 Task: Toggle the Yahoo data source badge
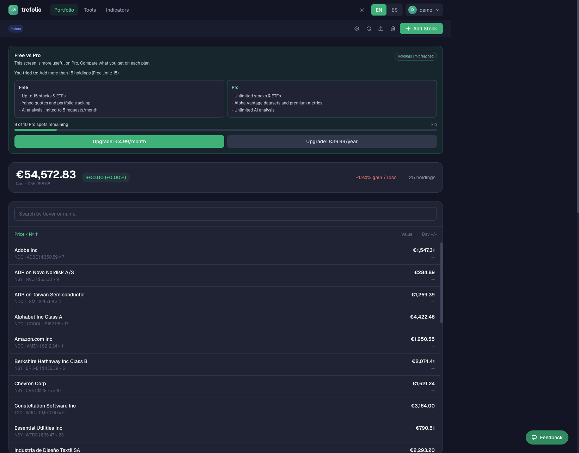(16, 29)
